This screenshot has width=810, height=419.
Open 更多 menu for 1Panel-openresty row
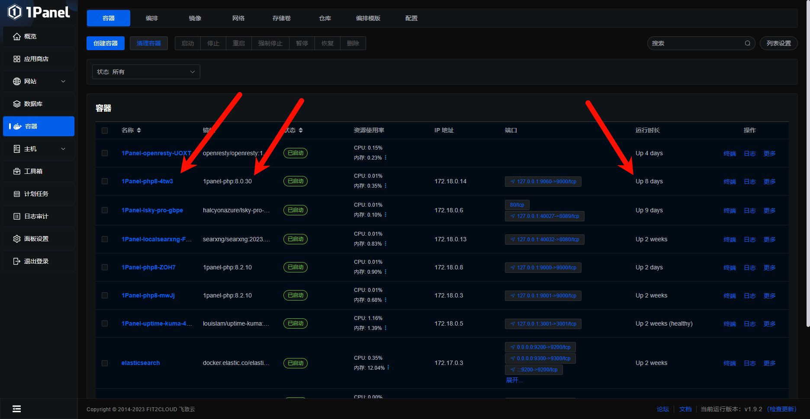(x=769, y=154)
